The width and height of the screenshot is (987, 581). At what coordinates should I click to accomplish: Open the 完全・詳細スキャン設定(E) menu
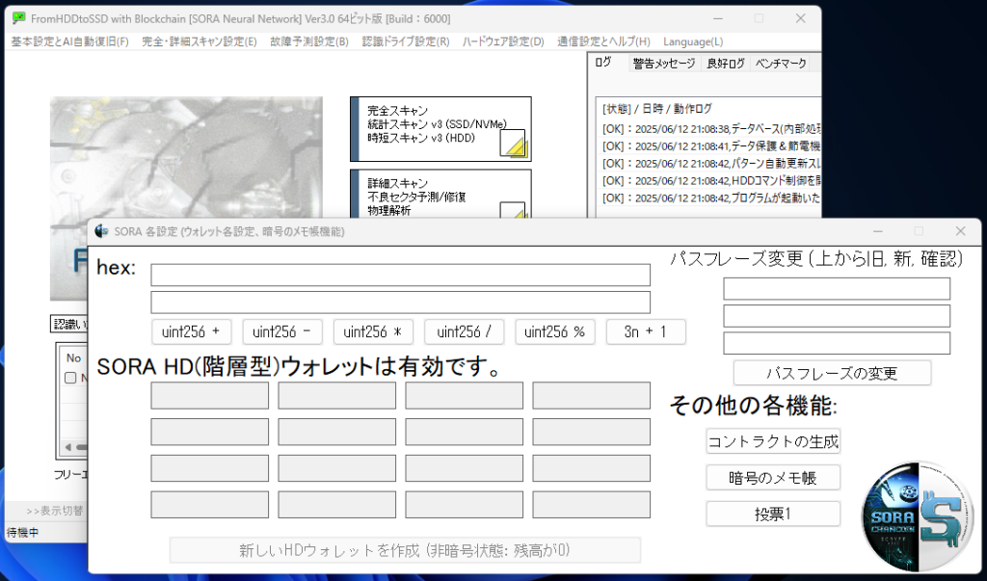click(x=200, y=41)
